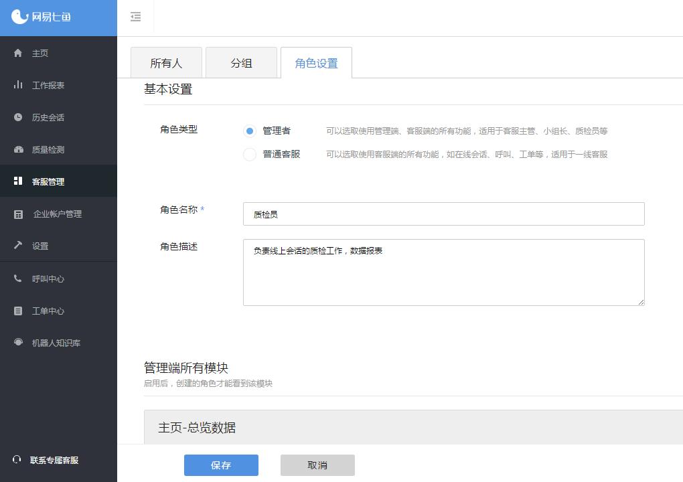Open 企业帐户管理 in the sidebar

[58, 214]
